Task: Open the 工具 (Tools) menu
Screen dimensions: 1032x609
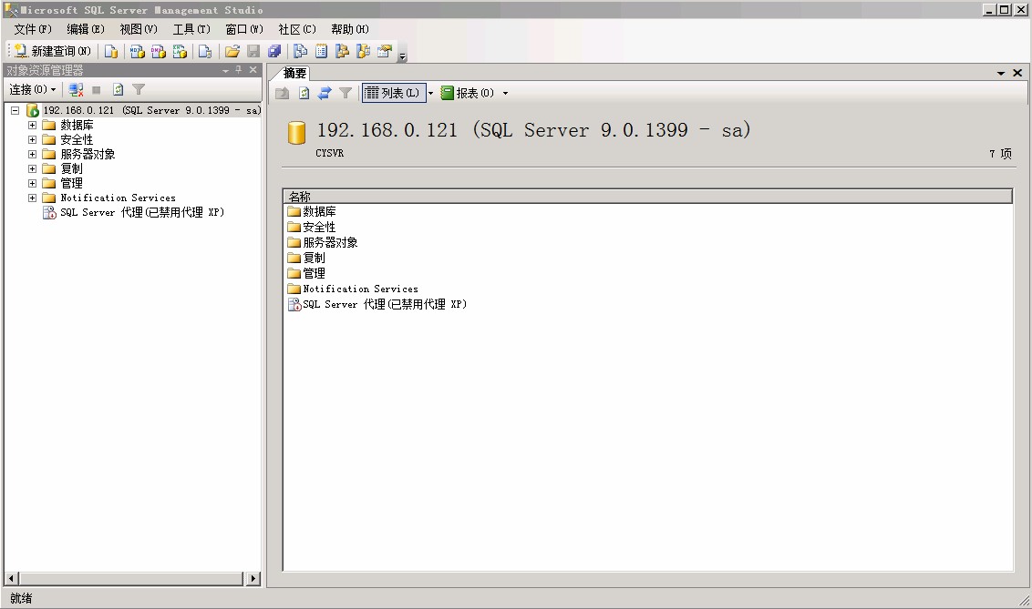Action: [191, 29]
